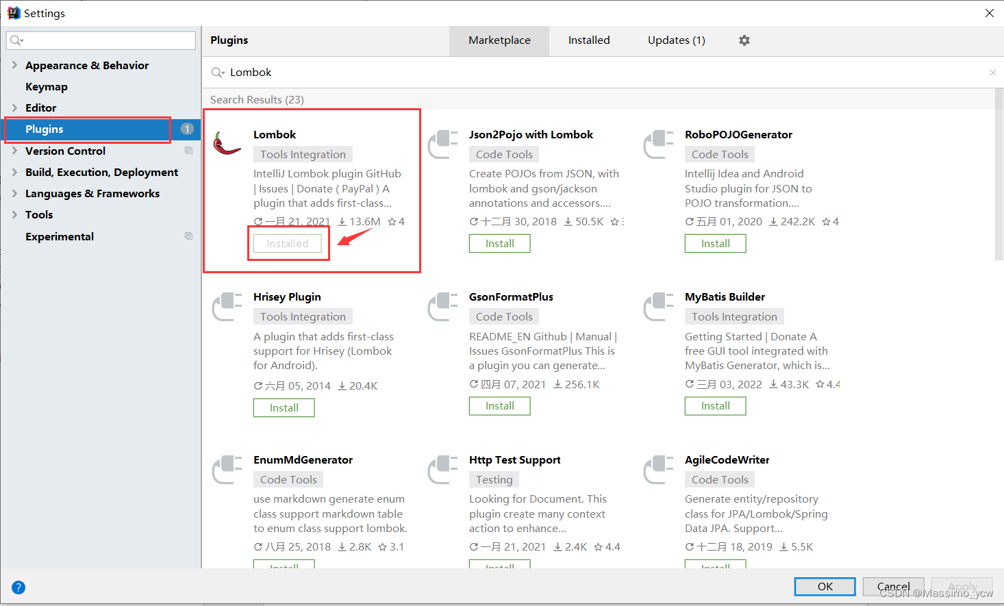1004x606 pixels.
Task: Click the Tools Integration tag under Lombok
Action: [303, 155]
